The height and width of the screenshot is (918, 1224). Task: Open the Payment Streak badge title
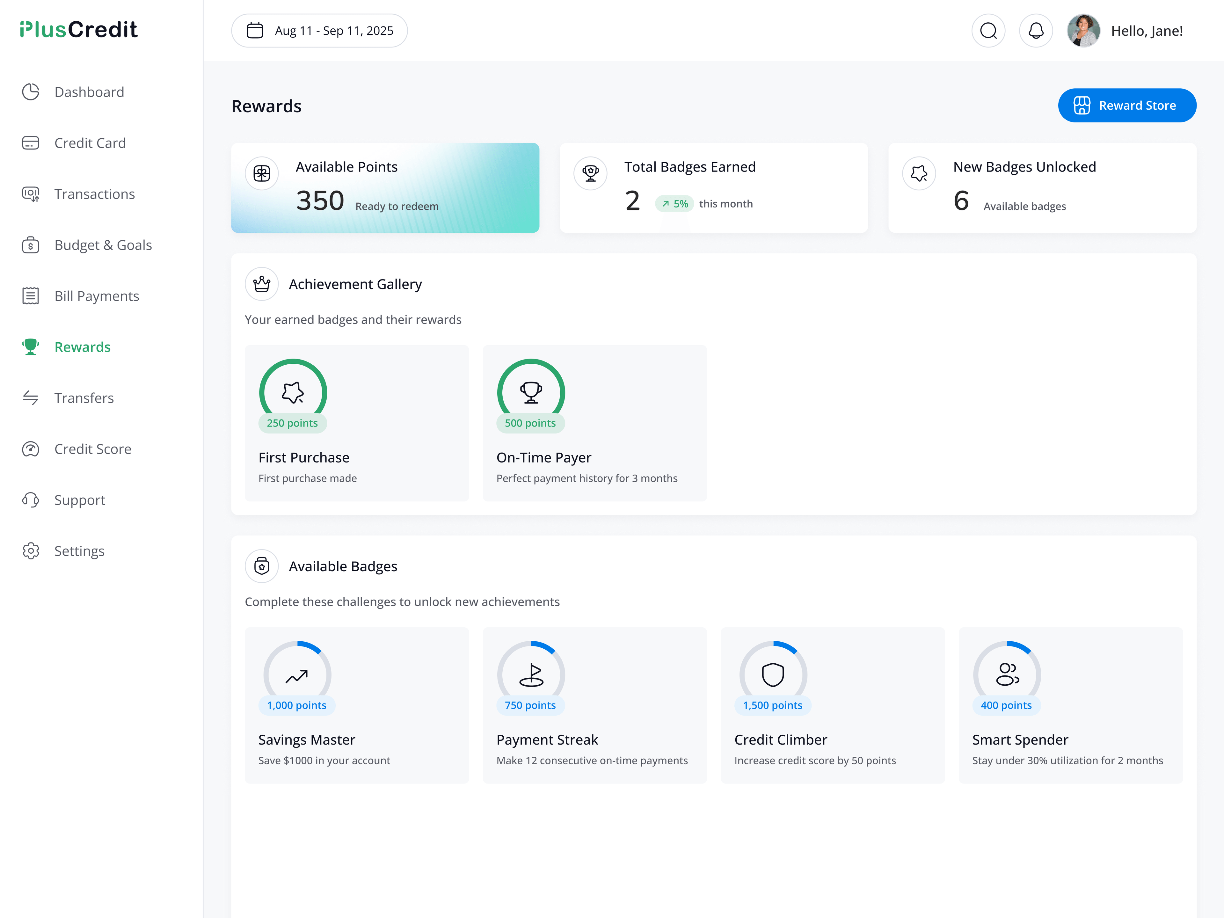(547, 740)
